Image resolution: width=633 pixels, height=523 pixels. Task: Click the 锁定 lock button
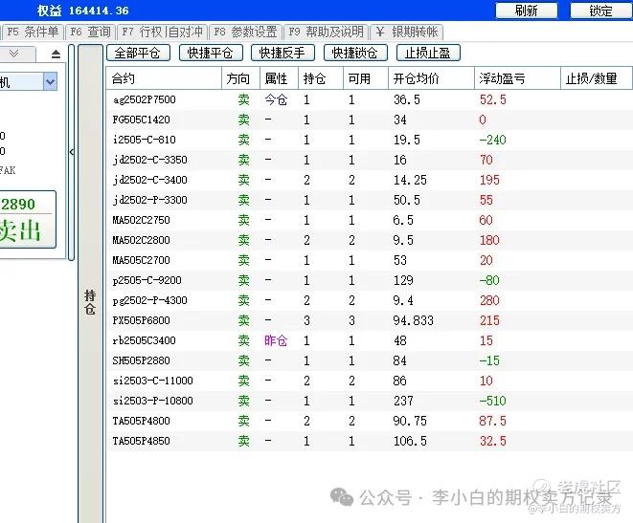600,11
